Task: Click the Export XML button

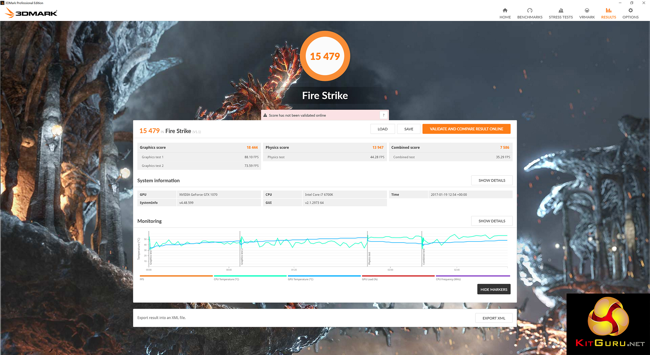Action: pos(494,318)
